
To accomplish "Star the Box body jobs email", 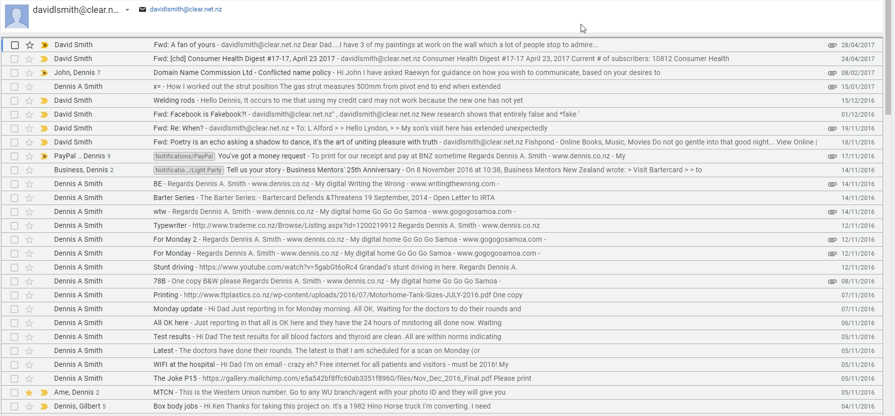I will point(29,407).
